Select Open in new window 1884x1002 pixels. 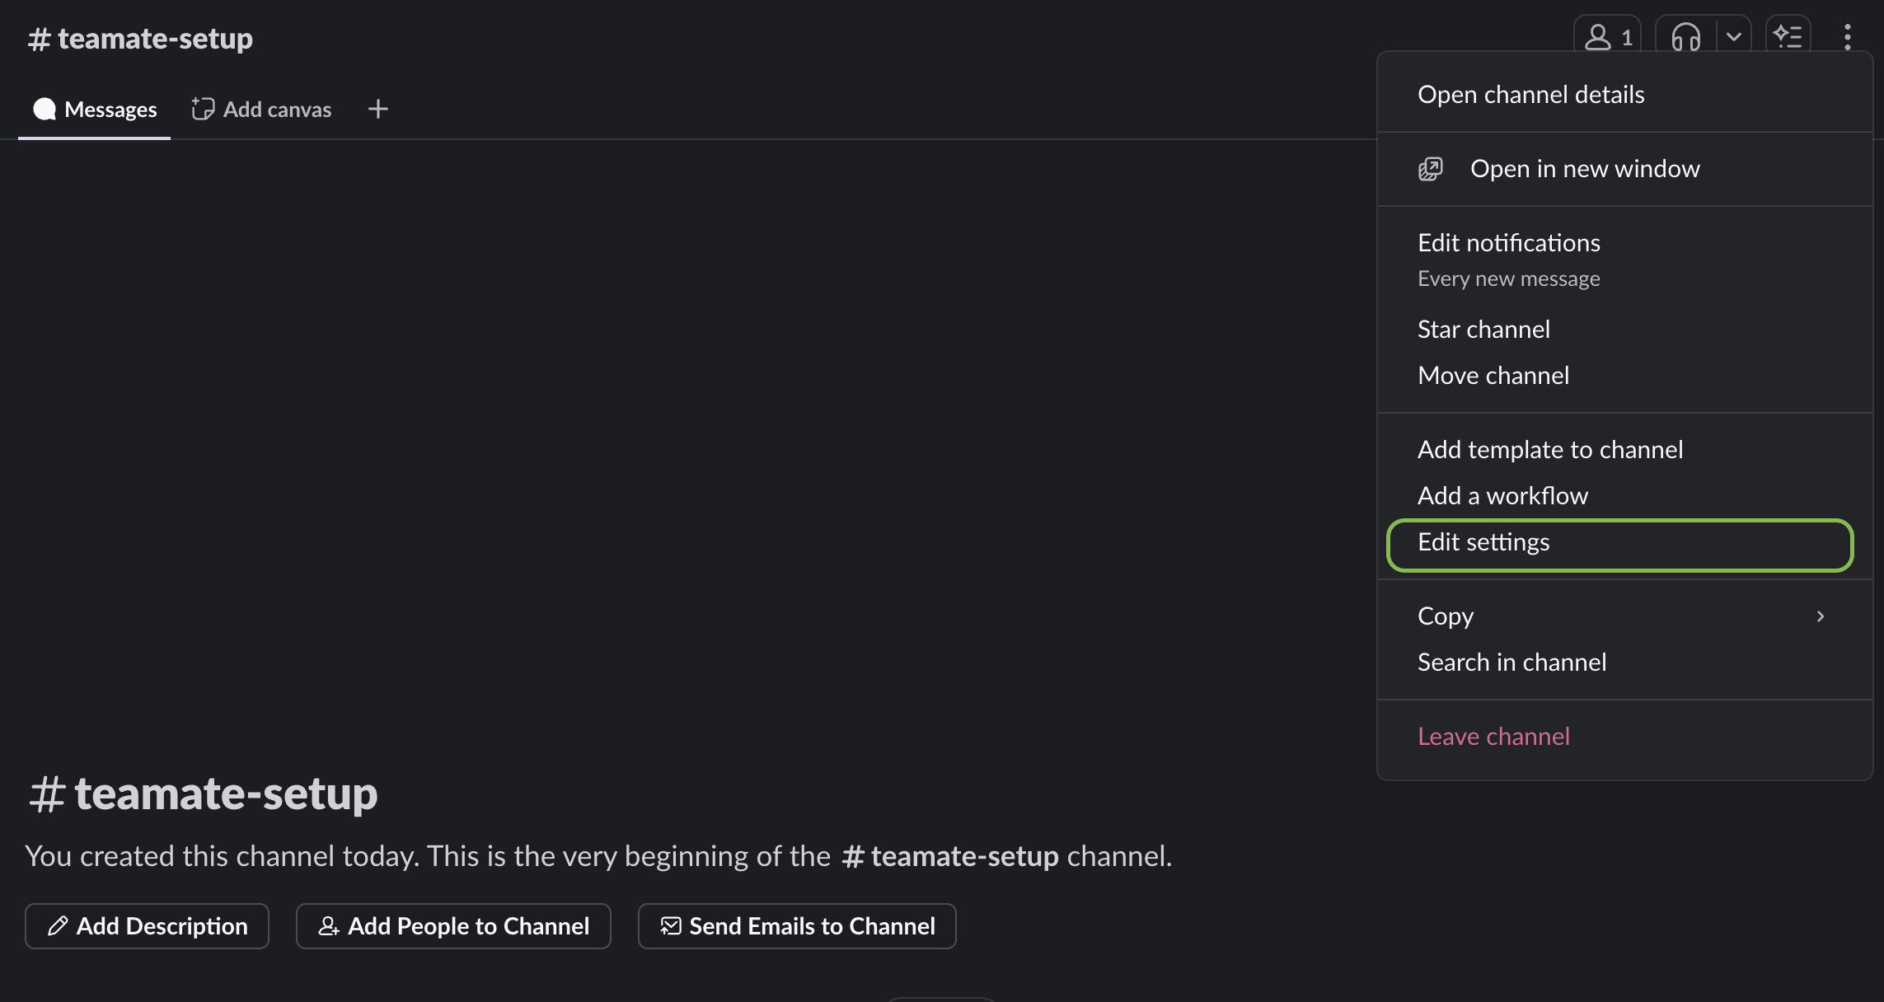pos(1624,169)
